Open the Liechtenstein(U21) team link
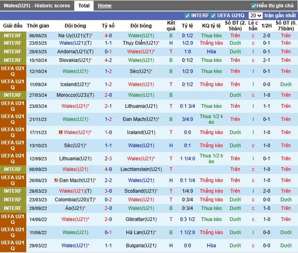 coord(141,169)
